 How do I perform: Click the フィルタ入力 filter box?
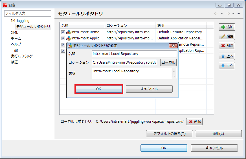[28, 14]
